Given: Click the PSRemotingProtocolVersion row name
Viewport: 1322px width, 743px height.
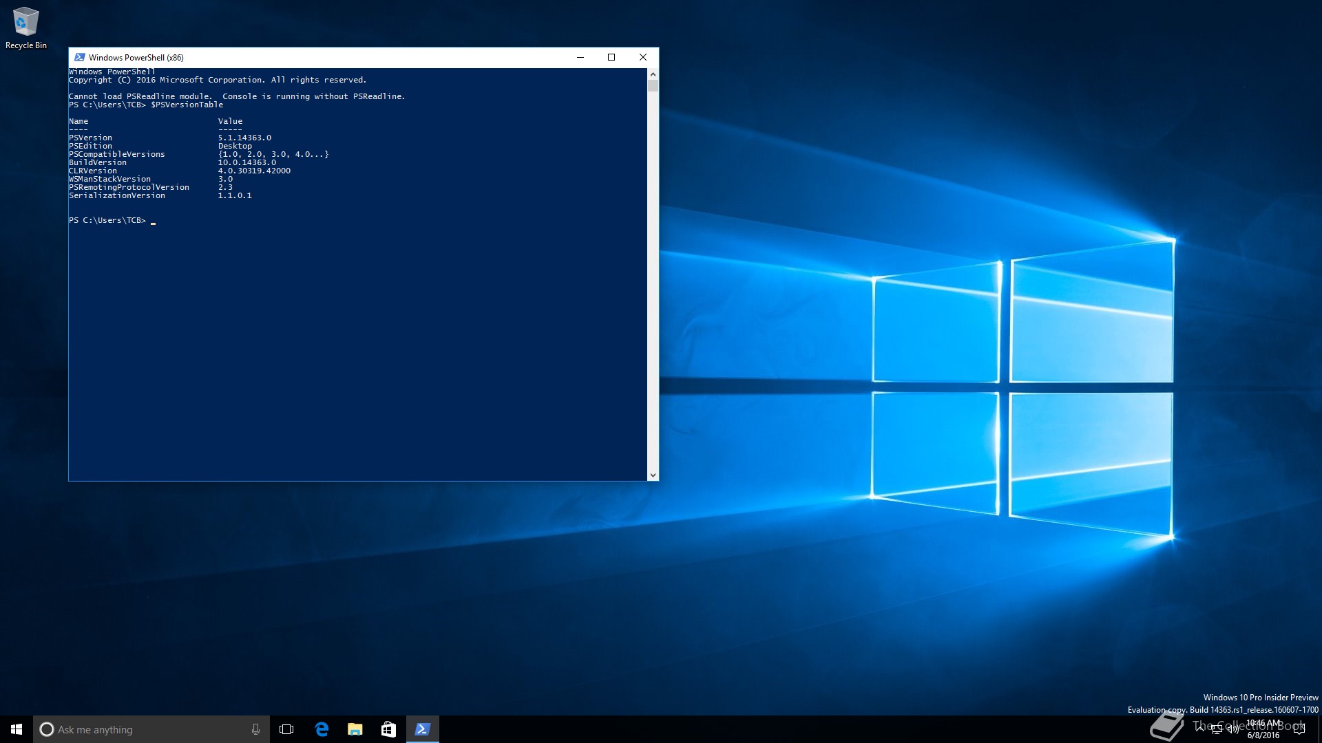Looking at the screenshot, I should tap(129, 187).
